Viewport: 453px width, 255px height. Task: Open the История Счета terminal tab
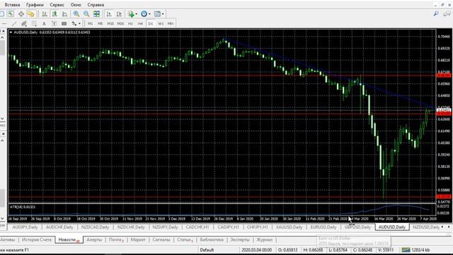tap(36, 239)
